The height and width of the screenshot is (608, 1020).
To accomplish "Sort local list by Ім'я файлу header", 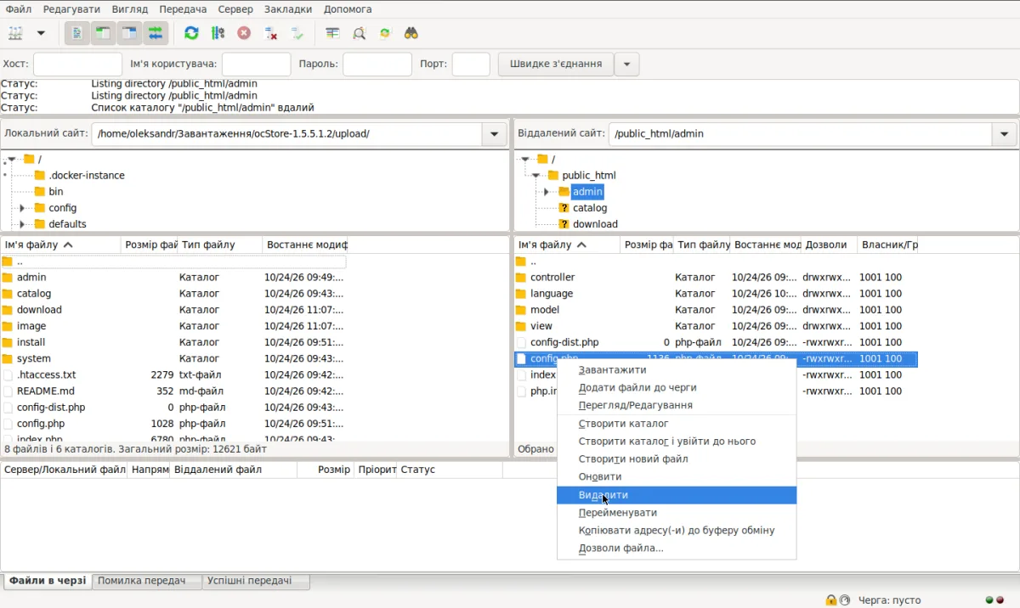I will click(x=60, y=245).
